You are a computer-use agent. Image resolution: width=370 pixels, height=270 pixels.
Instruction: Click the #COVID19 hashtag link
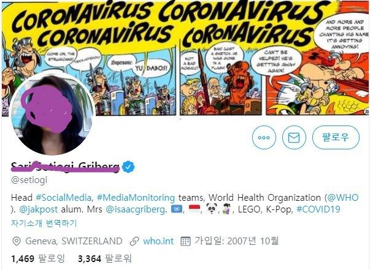[x=318, y=209]
